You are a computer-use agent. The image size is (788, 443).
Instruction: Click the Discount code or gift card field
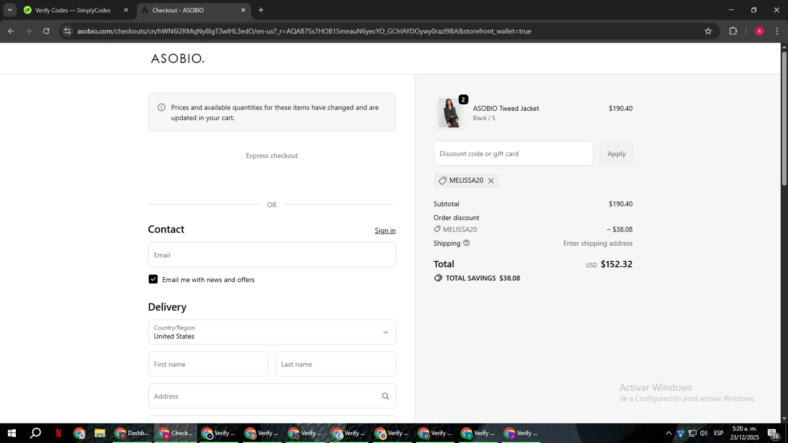pos(513,154)
